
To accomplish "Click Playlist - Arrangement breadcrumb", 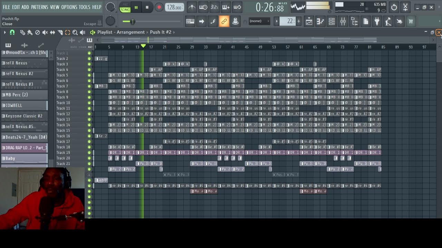I will 121,32.
